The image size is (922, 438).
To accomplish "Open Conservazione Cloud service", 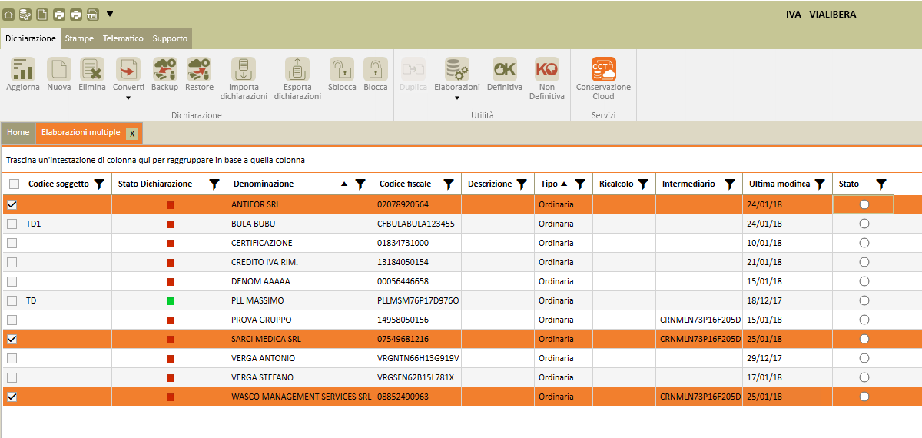I will [x=603, y=69].
